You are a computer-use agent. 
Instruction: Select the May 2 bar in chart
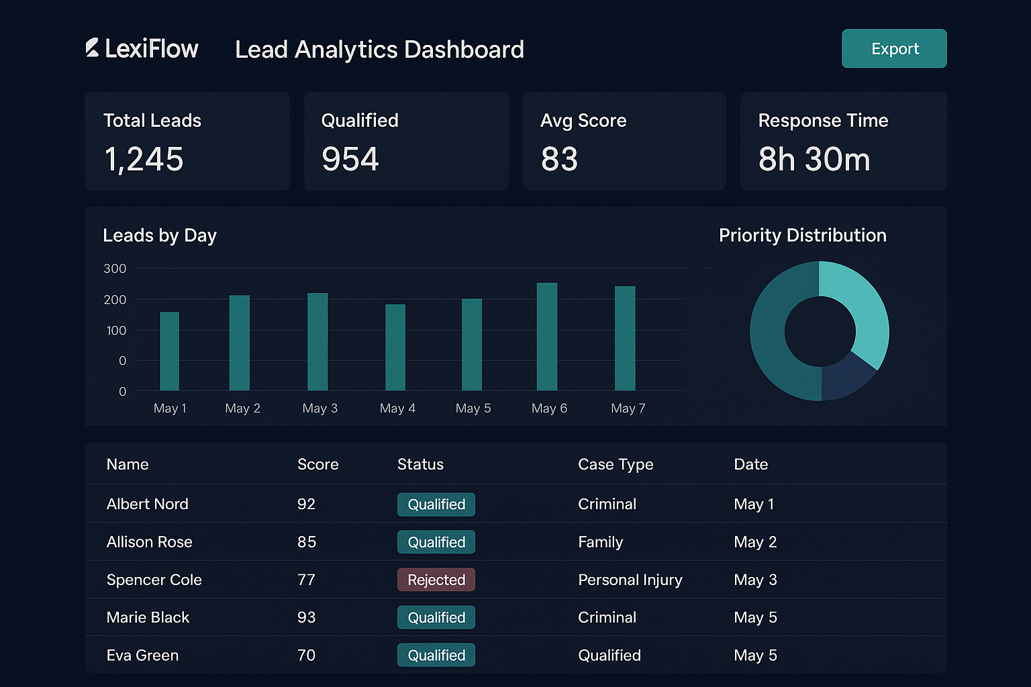[x=240, y=343]
